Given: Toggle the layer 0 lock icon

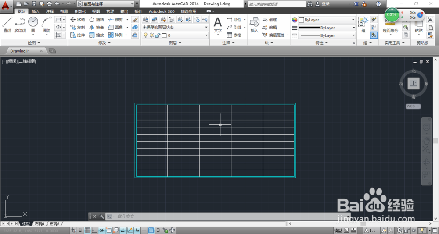Looking at the screenshot, I should (x=157, y=35).
